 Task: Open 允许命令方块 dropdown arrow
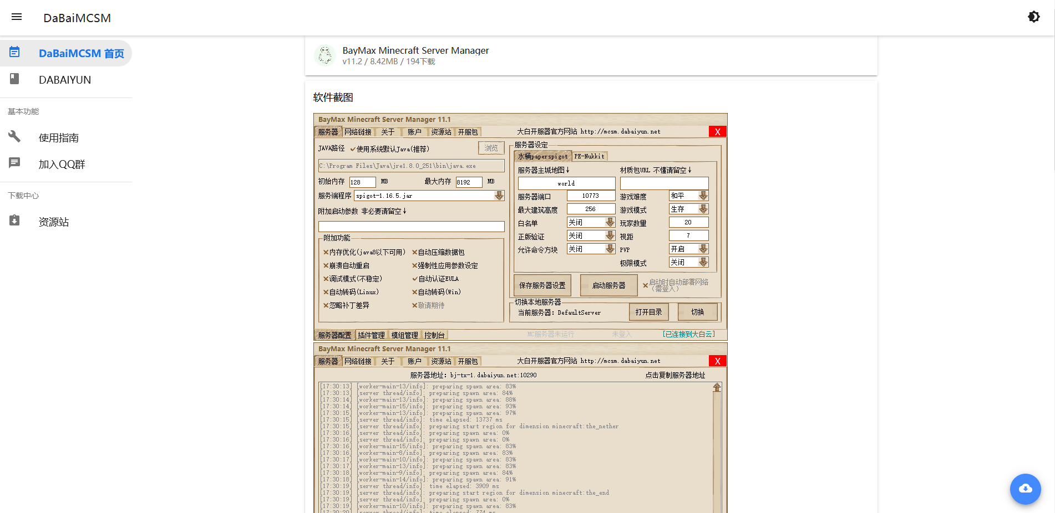(x=610, y=249)
